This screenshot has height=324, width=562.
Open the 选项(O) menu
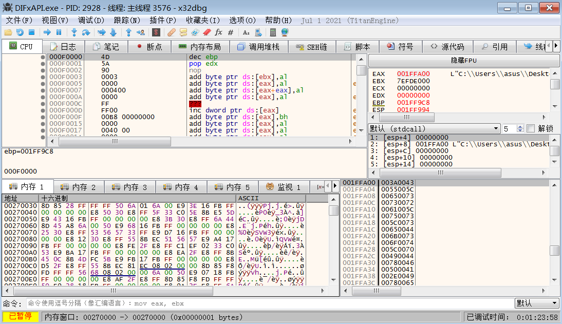(x=242, y=21)
